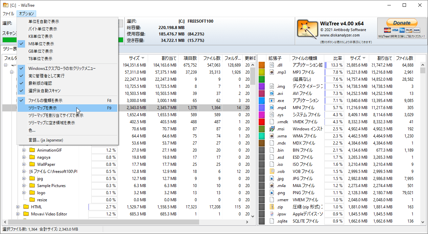This screenshot has width=428, height=234.
Task: Click the .wma file icon
Action: pos(272,136)
